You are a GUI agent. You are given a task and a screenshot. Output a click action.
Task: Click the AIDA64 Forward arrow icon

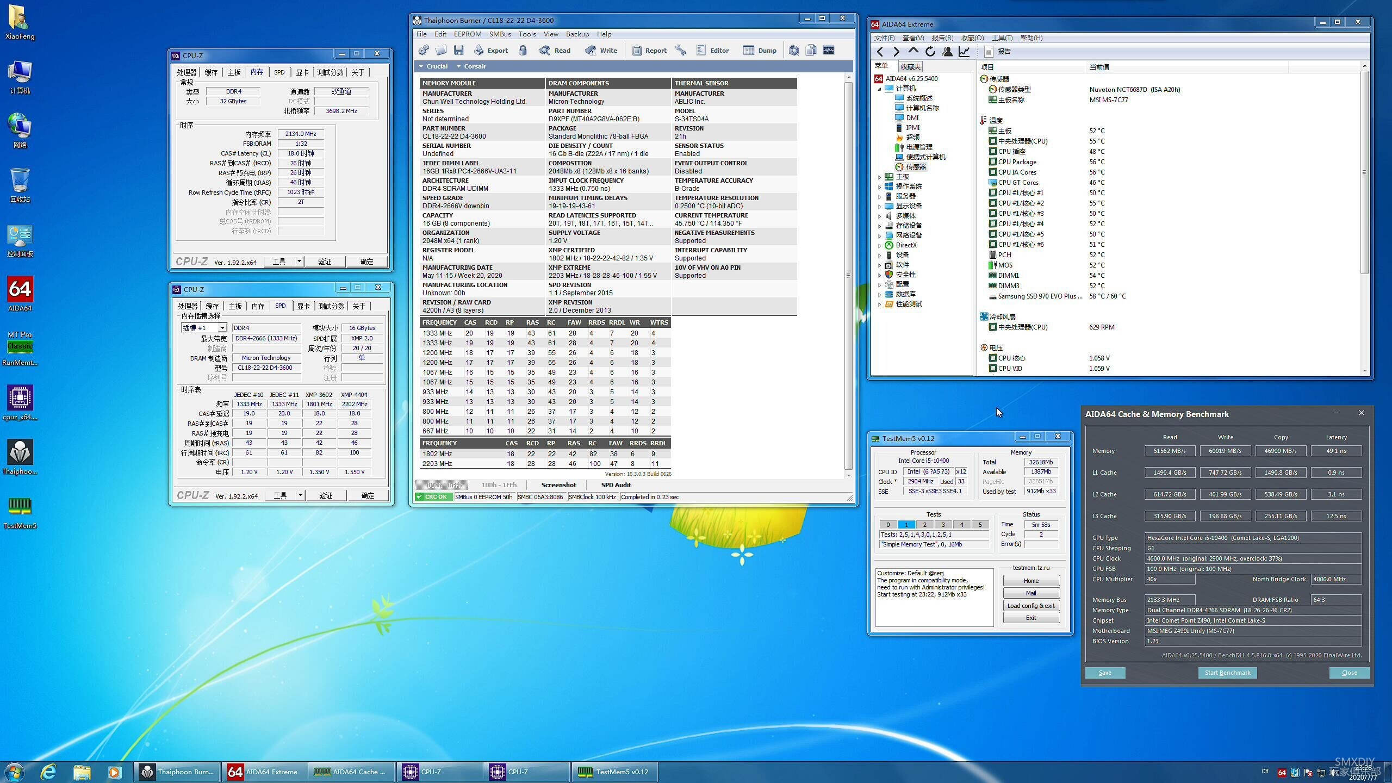pyautogui.click(x=897, y=52)
